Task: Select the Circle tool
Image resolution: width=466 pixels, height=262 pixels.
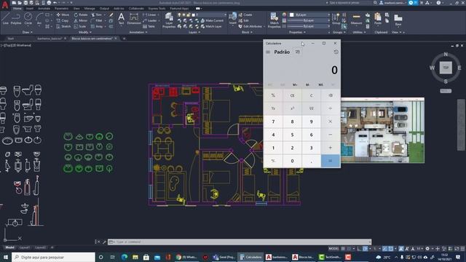Action: point(28,19)
